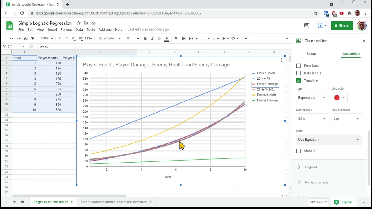Open the Insert menu

(53, 30)
